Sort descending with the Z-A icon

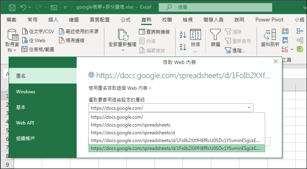pos(183,47)
